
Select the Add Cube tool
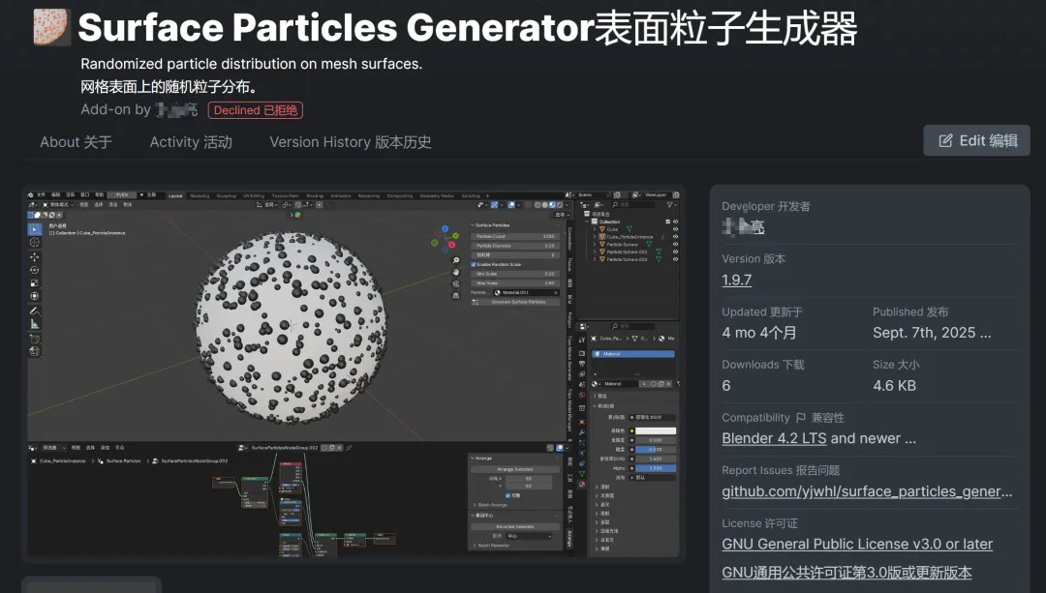[x=35, y=339]
